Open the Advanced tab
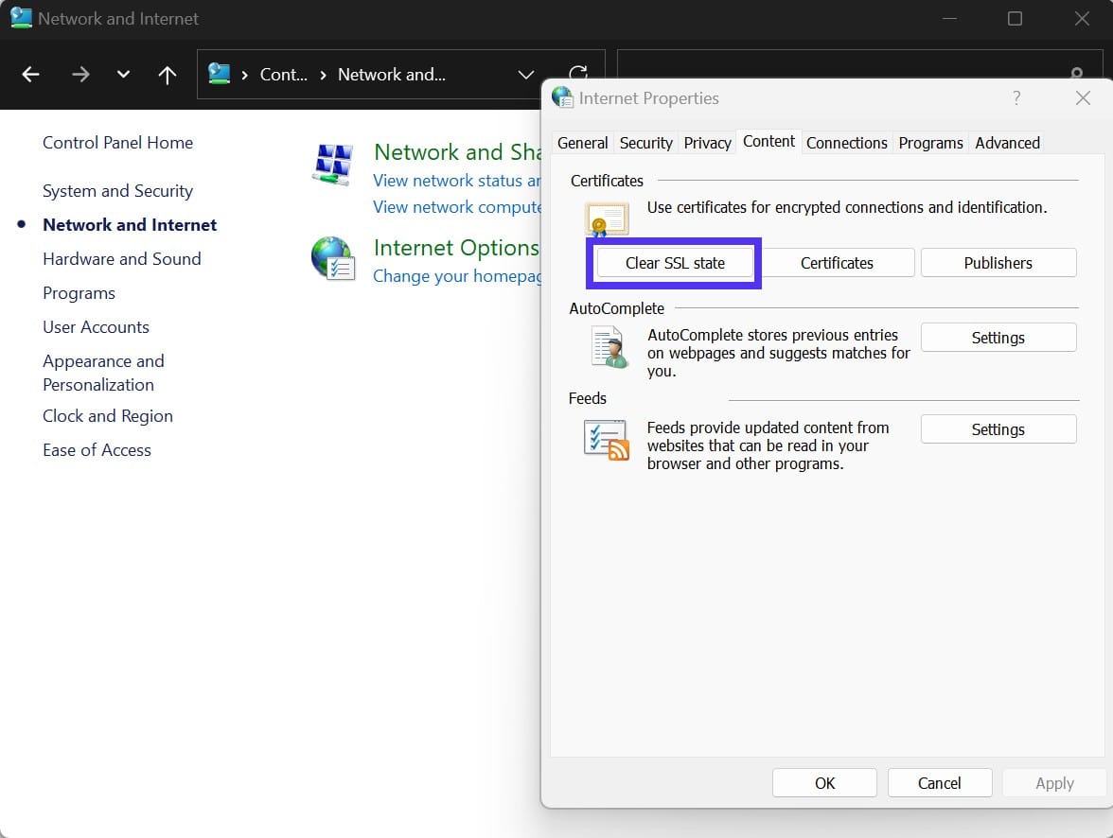This screenshot has width=1113, height=838. tap(1006, 143)
